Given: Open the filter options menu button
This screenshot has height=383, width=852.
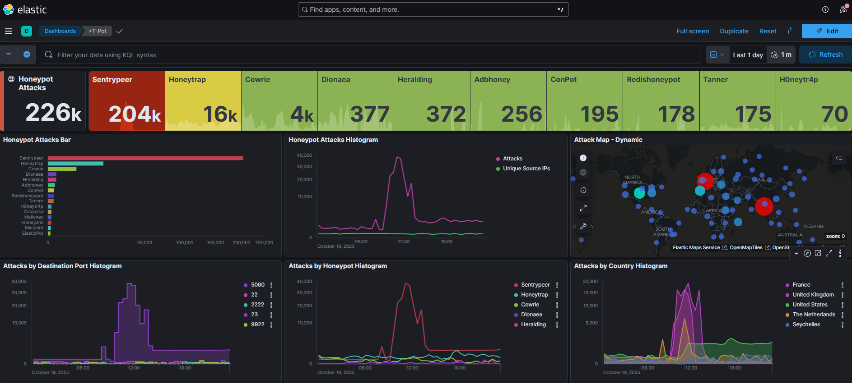Looking at the screenshot, I should click(9, 55).
